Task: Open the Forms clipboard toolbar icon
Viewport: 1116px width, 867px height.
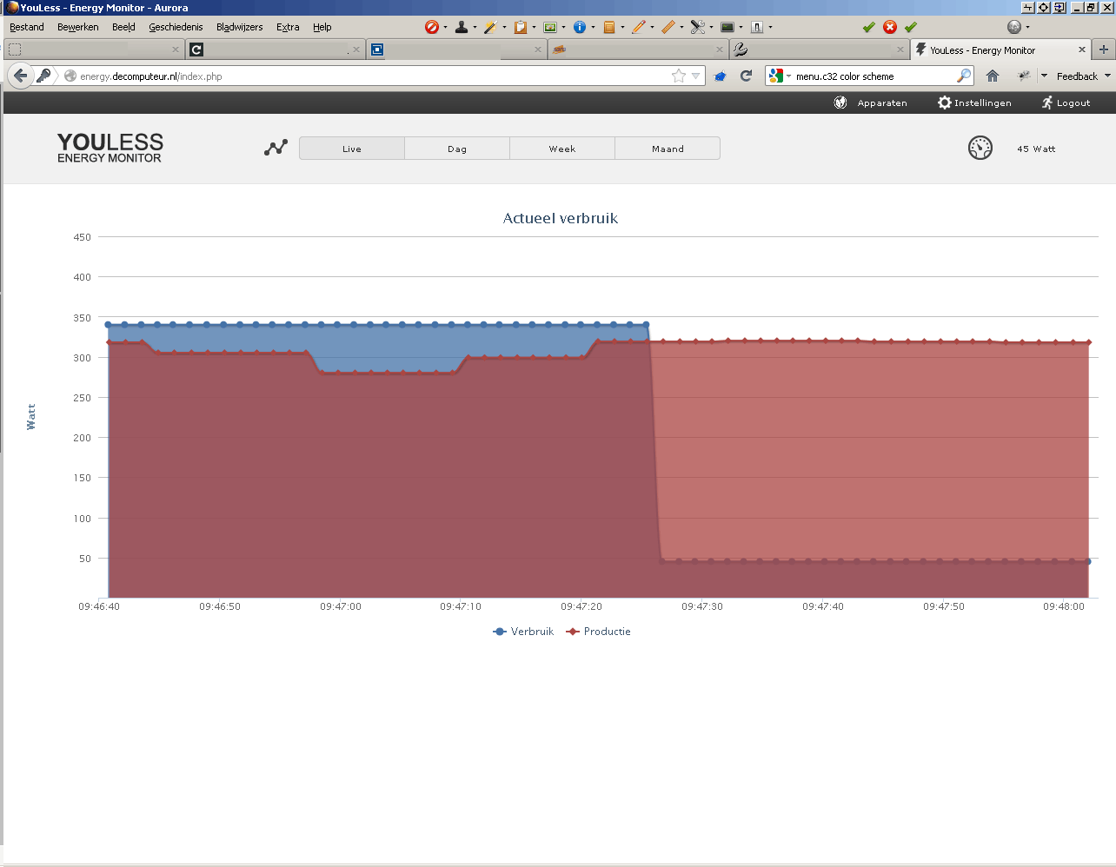Action: pos(520,27)
